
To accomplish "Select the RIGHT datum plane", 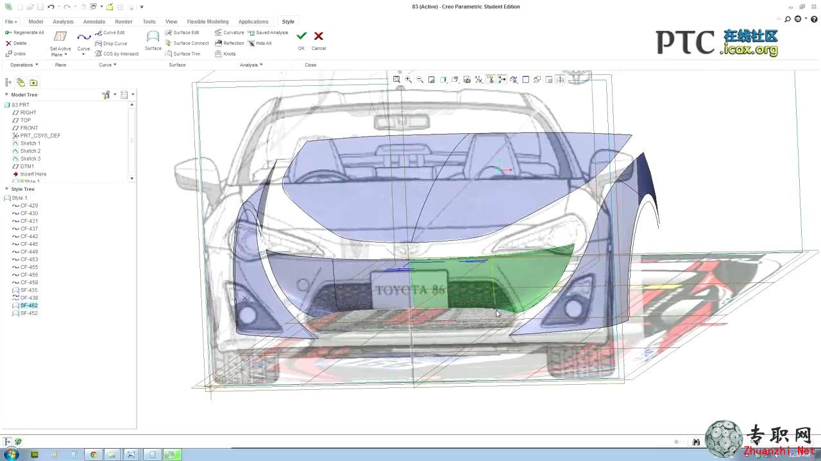I will coord(24,113).
